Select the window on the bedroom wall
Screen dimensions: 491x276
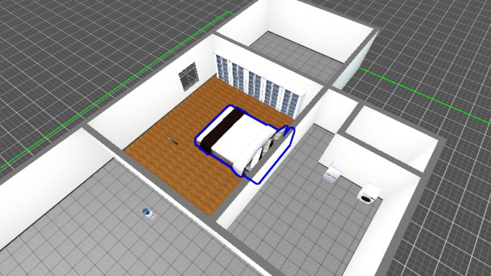(x=188, y=77)
